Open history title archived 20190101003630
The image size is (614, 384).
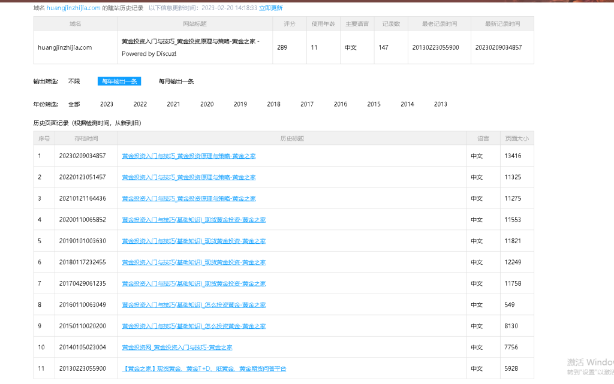[194, 241]
